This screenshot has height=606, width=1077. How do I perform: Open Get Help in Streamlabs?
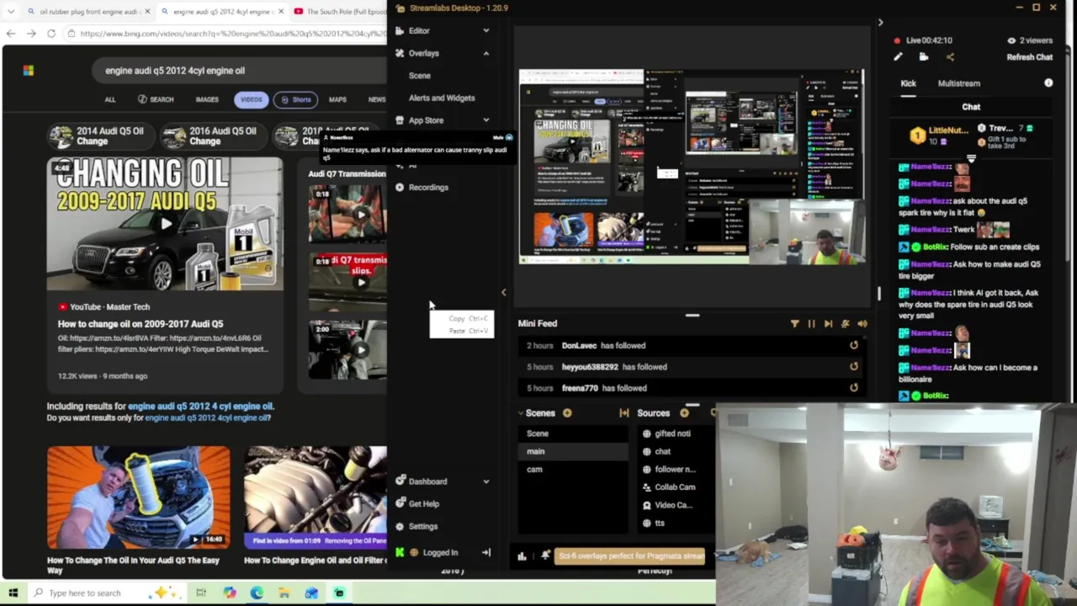pyautogui.click(x=423, y=503)
